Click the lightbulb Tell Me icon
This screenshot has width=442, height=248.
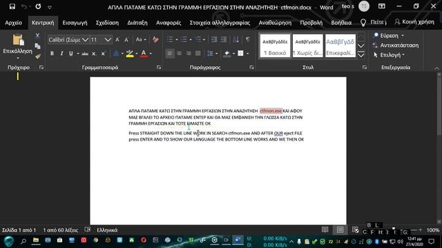[363, 23]
